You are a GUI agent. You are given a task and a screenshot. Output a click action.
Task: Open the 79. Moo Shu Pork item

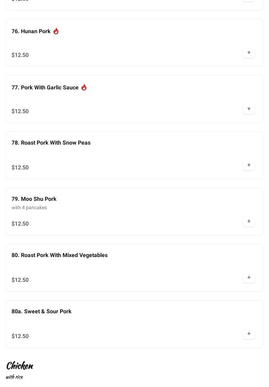pos(34,199)
